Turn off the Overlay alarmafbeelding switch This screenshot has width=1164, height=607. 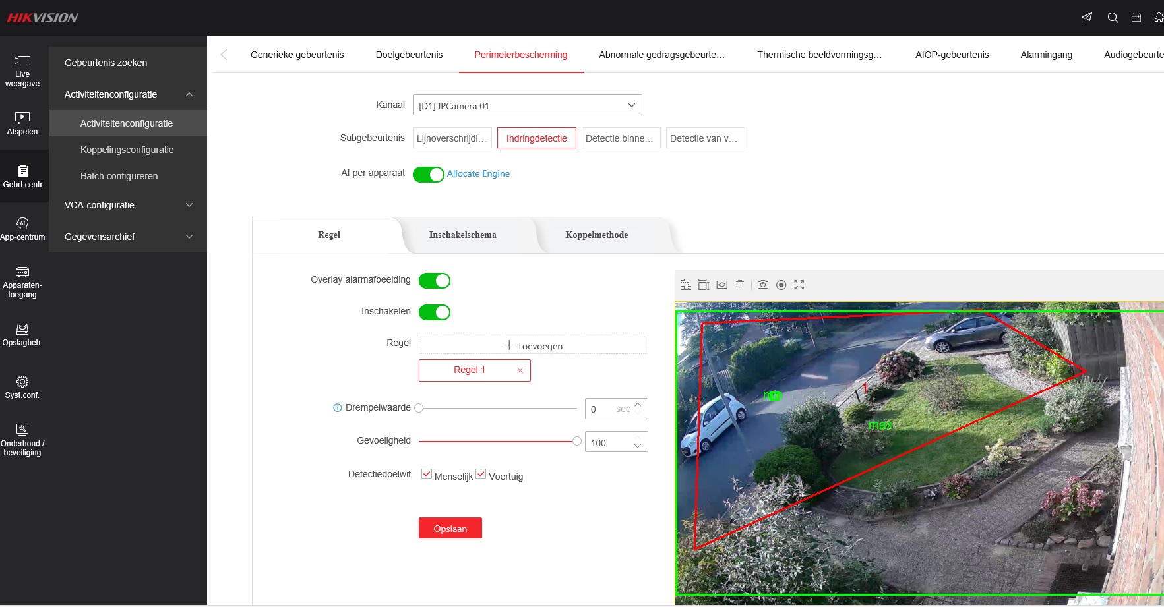pyautogui.click(x=435, y=281)
